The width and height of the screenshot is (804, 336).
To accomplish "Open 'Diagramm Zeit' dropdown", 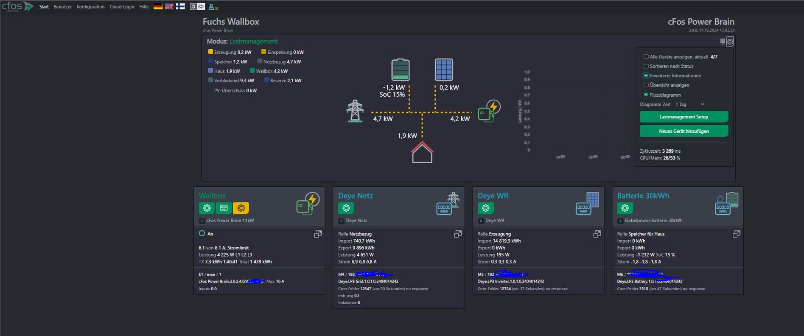I will (x=689, y=104).
